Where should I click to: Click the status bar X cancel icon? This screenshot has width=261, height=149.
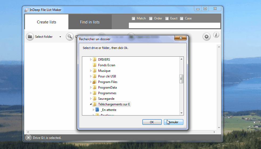[x=28, y=138]
